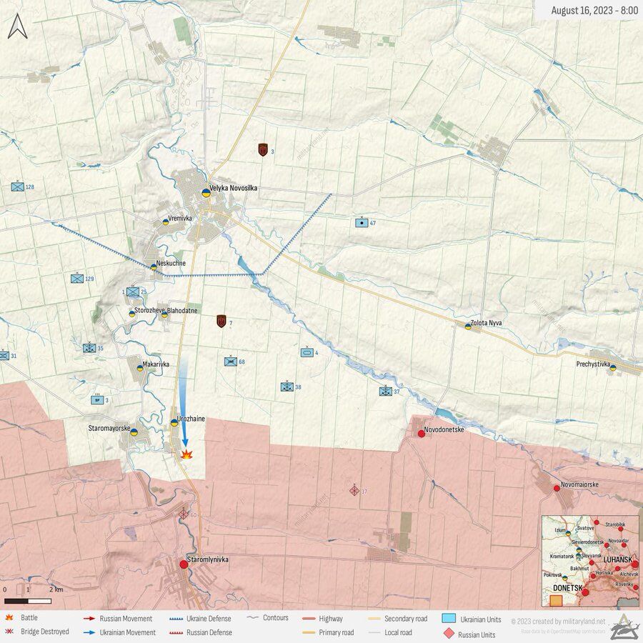Select the dark shield unit 7 icon
643x643 pixels.
click(221, 321)
